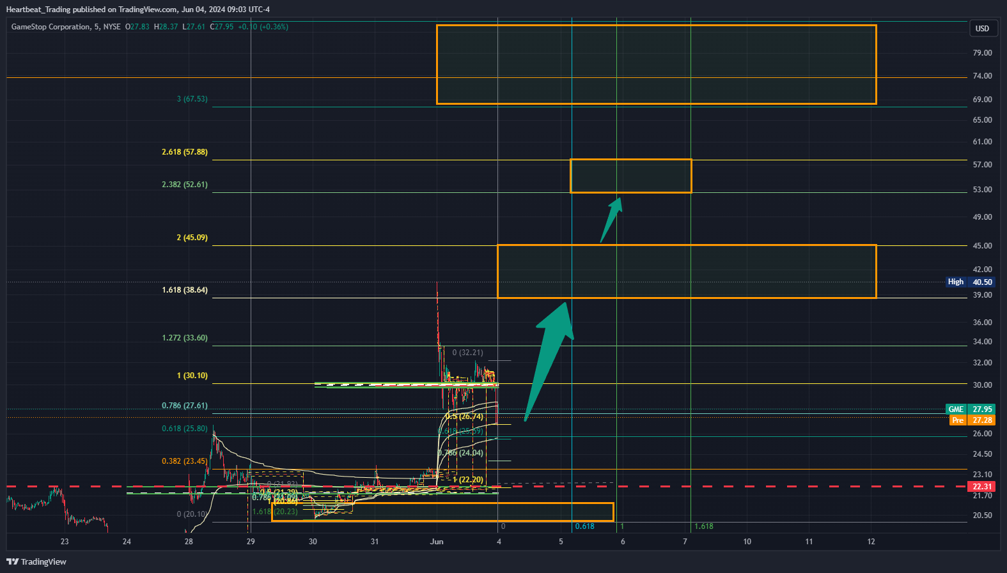The height and width of the screenshot is (573, 1007).
Task: Select Fibonacci label 2.618 (57.88)
Action: pos(185,152)
